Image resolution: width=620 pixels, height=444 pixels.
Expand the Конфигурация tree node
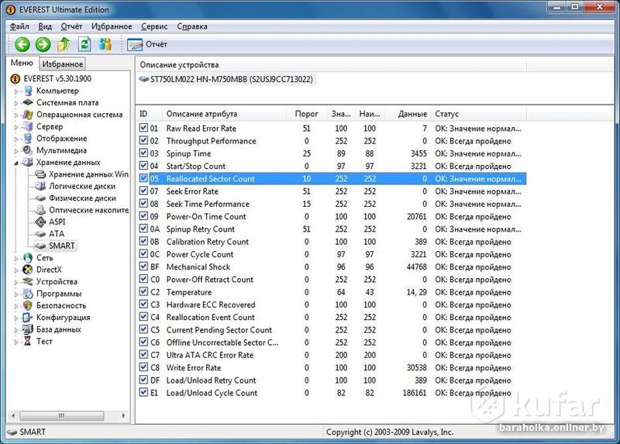point(16,318)
